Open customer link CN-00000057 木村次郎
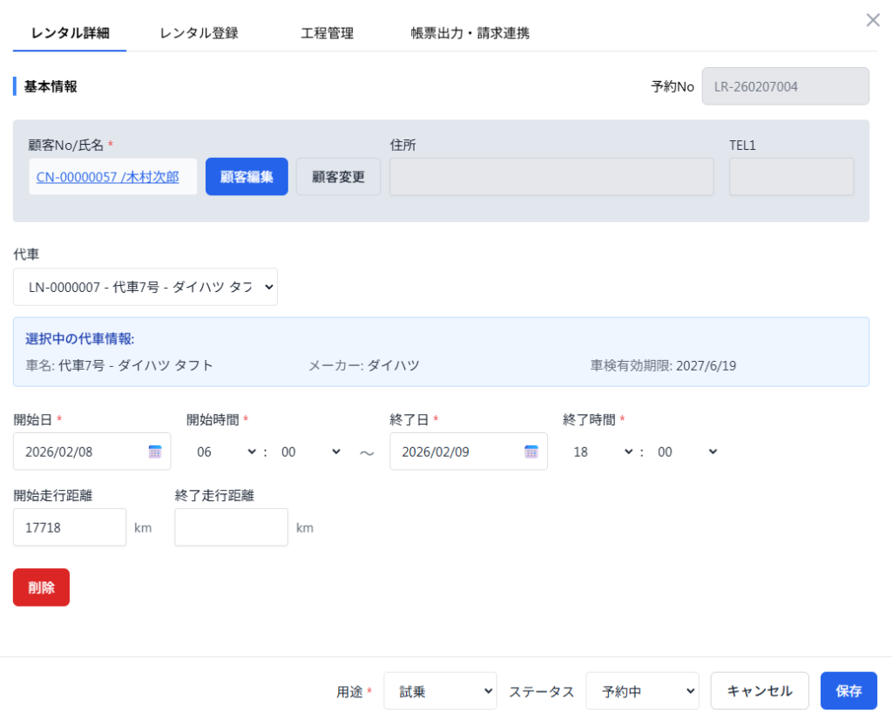The height and width of the screenshot is (720, 892). pyautogui.click(x=108, y=177)
